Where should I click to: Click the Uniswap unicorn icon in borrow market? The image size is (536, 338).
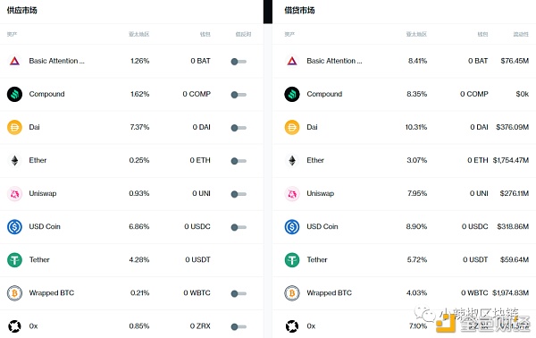click(x=292, y=194)
